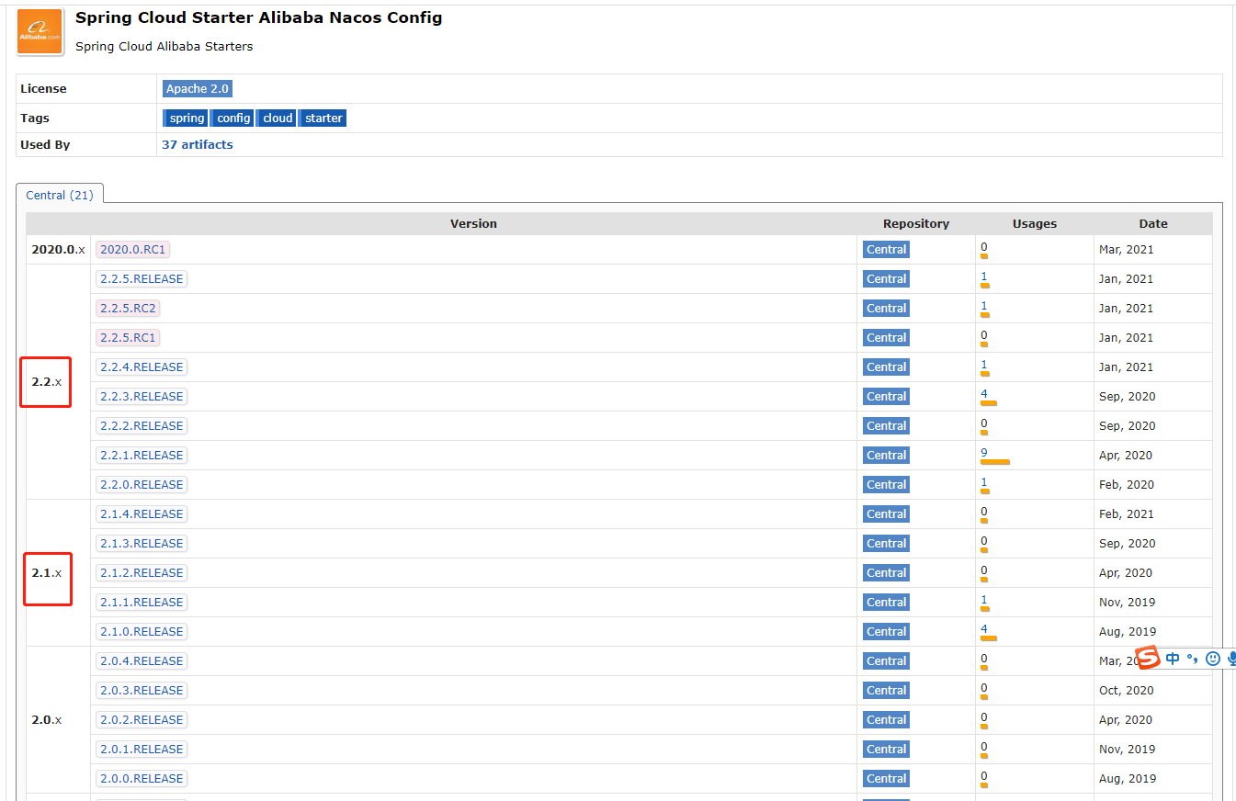1236x801 pixels.
Task: Select the spring tag
Action: point(187,118)
